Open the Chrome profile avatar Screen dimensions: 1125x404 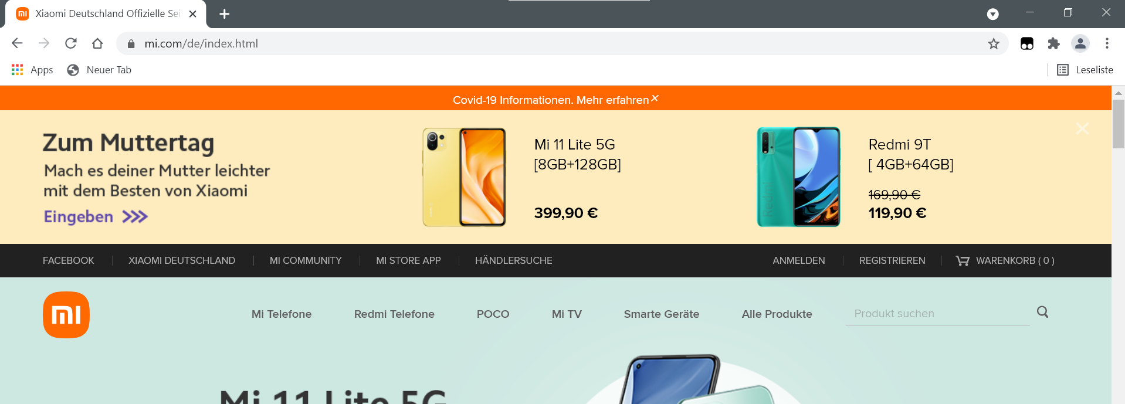[1080, 43]
